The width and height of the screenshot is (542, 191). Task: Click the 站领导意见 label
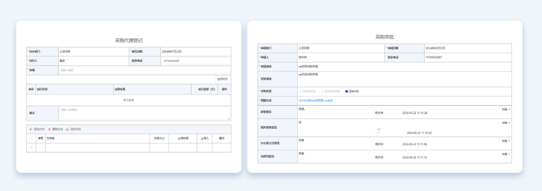(x=267, y=156)
